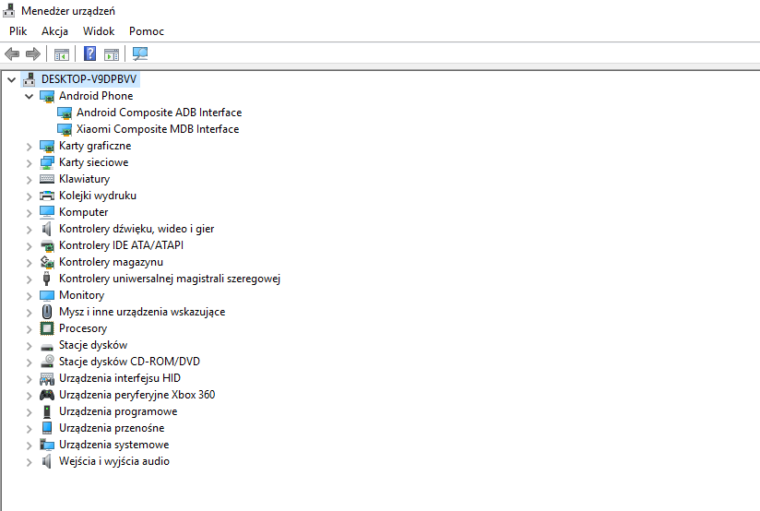
Task: Select the Kontrolery uniwersalnej magistrali szeregowej item
Action: (x=170, y=279)
